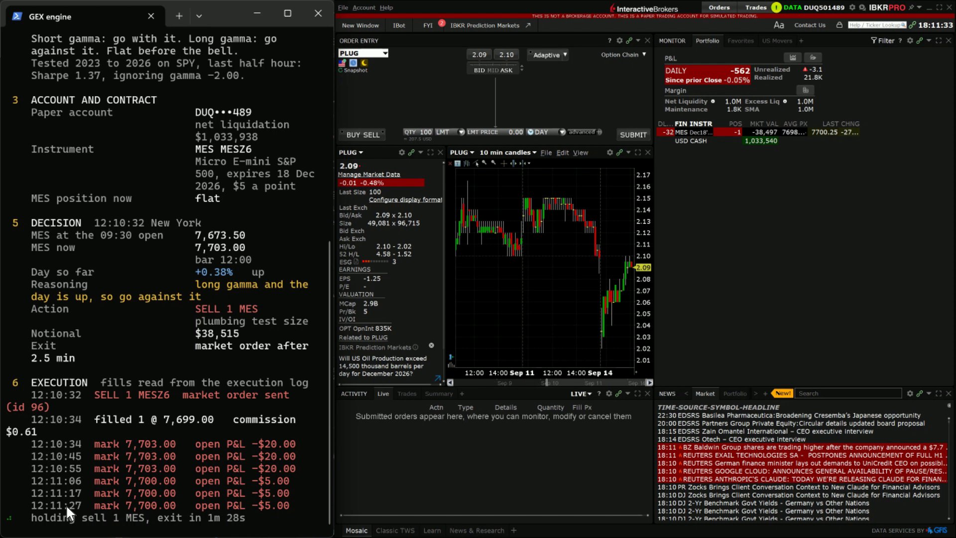
Task: Open the PLUG ticker dropdown in Order Entry
Action: pyautogui.click(x=385, y=53)
